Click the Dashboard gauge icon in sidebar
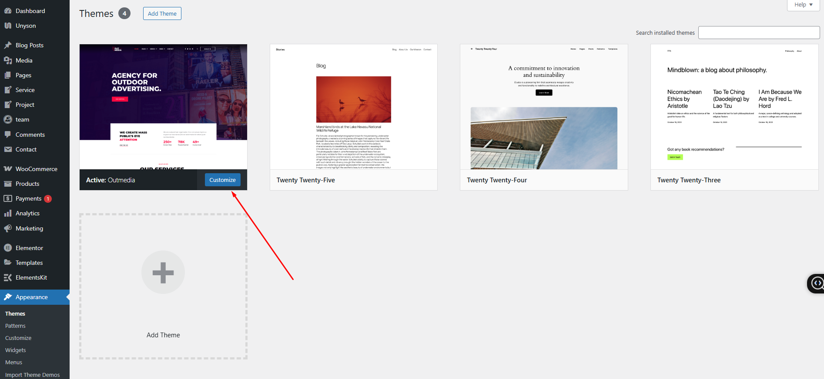The image size is (824, 379). click(8, 11)
